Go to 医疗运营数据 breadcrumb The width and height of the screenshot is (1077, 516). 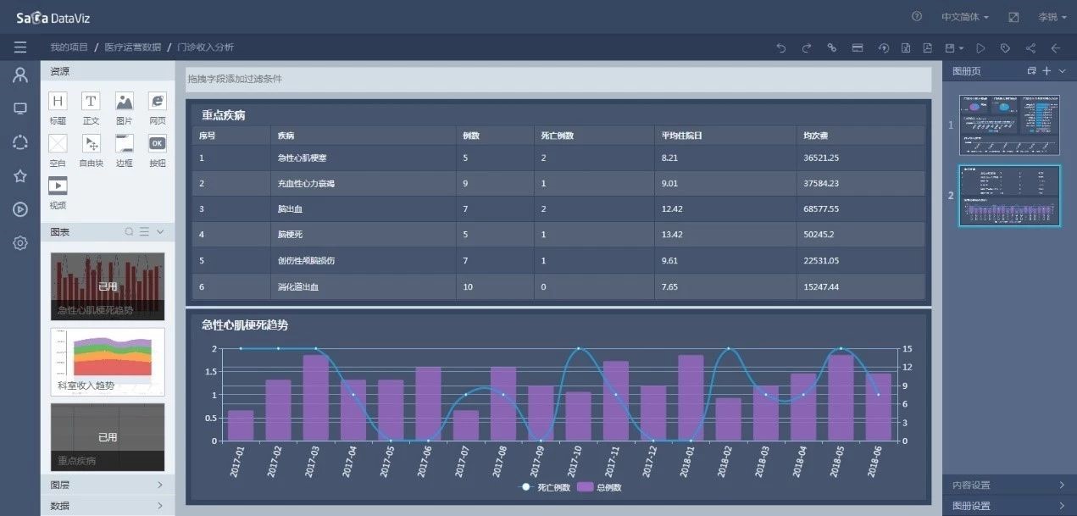tap(132, 47)
